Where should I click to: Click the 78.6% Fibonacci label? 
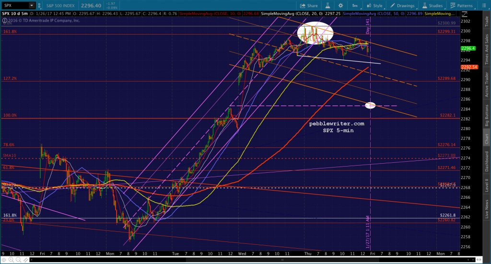coord(9,145)
